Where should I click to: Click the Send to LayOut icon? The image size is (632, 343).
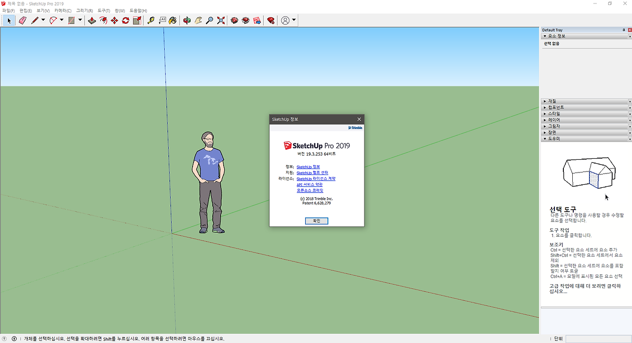257,20
